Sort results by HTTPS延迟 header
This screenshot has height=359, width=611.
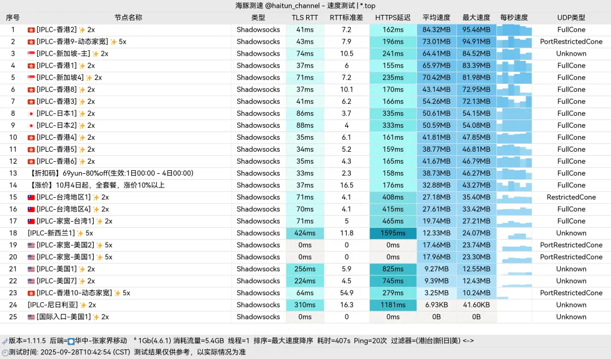(x=391, y=17)
